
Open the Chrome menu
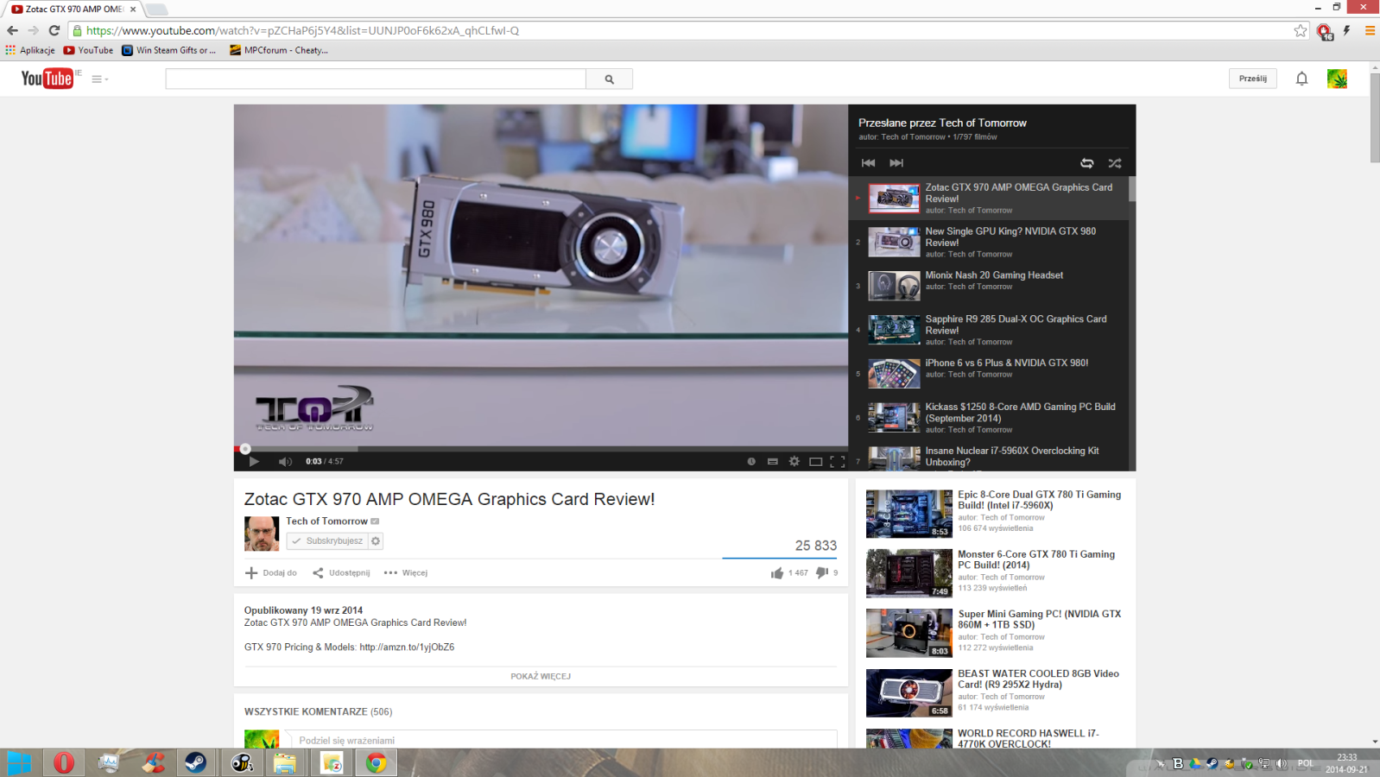(1370, 30)
